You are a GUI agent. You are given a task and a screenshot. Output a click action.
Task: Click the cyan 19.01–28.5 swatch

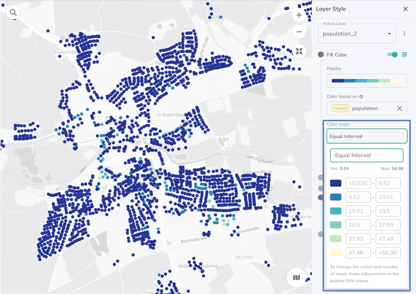coord(336,211)
